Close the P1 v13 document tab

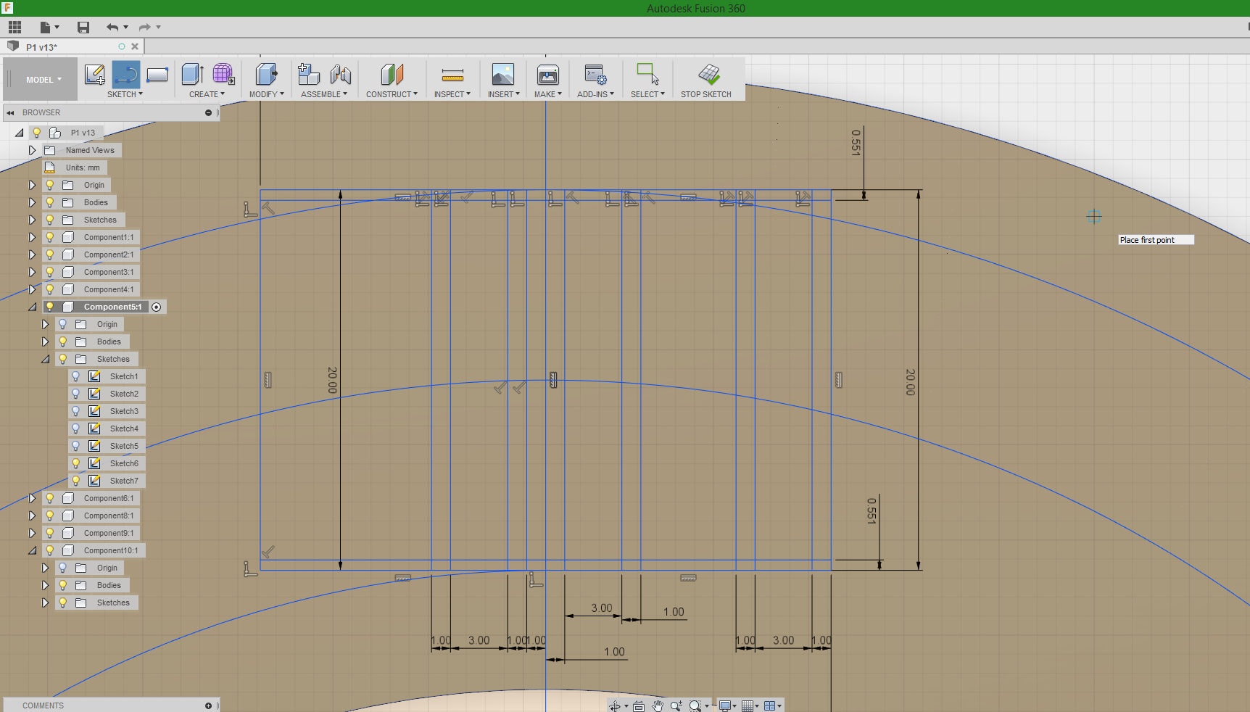135,46
